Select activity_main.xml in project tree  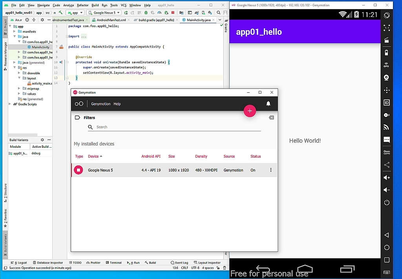pyautogui.click(x=40, y=83)
